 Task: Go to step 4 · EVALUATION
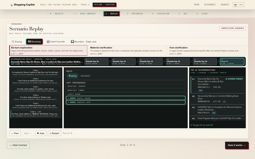tap(161, 14)
